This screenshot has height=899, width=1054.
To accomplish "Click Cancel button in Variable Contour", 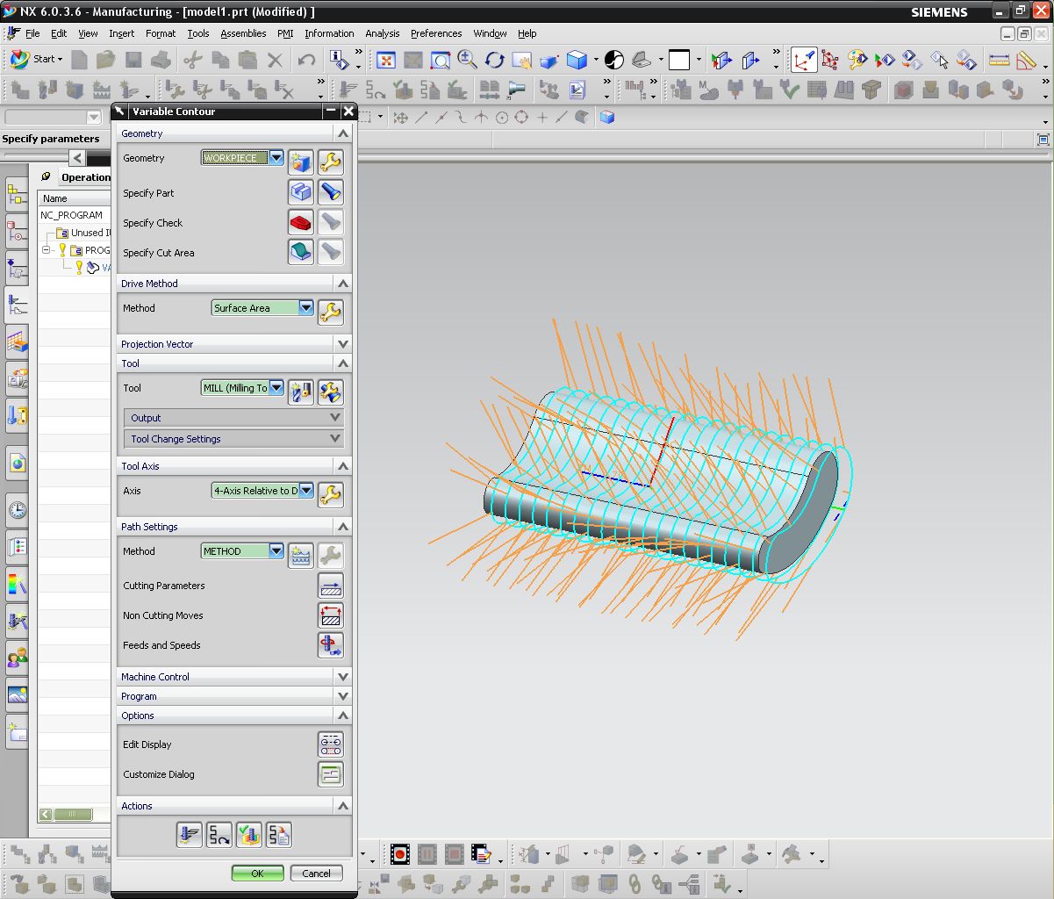I will 316,874.
